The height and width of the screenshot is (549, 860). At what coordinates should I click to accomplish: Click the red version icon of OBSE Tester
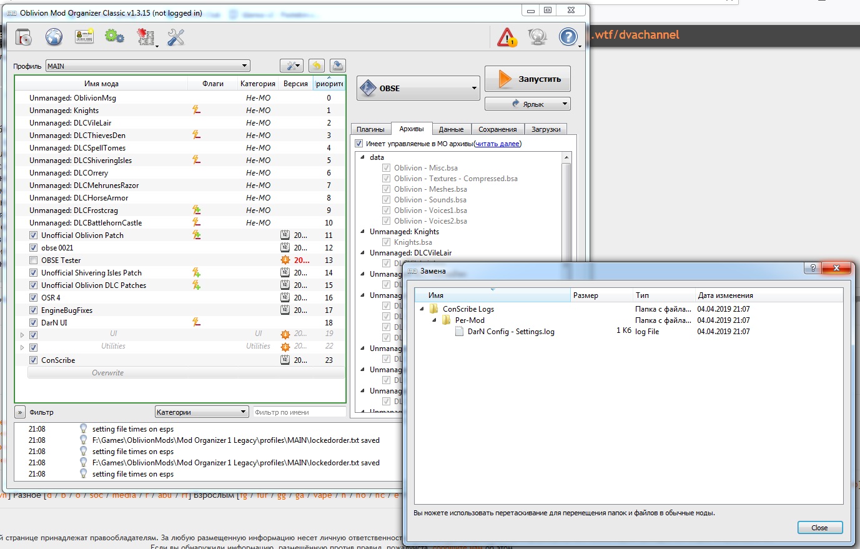point(285,260)
